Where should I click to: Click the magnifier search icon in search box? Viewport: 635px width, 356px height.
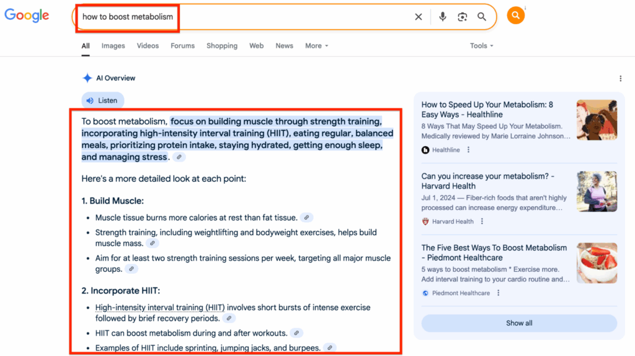point(481,17)
